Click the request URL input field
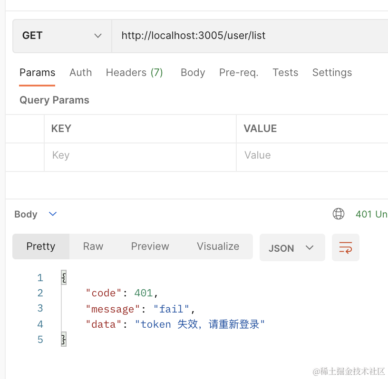This screenshot has width=388, height=379. pyautogui.click(x=247, y=36)
